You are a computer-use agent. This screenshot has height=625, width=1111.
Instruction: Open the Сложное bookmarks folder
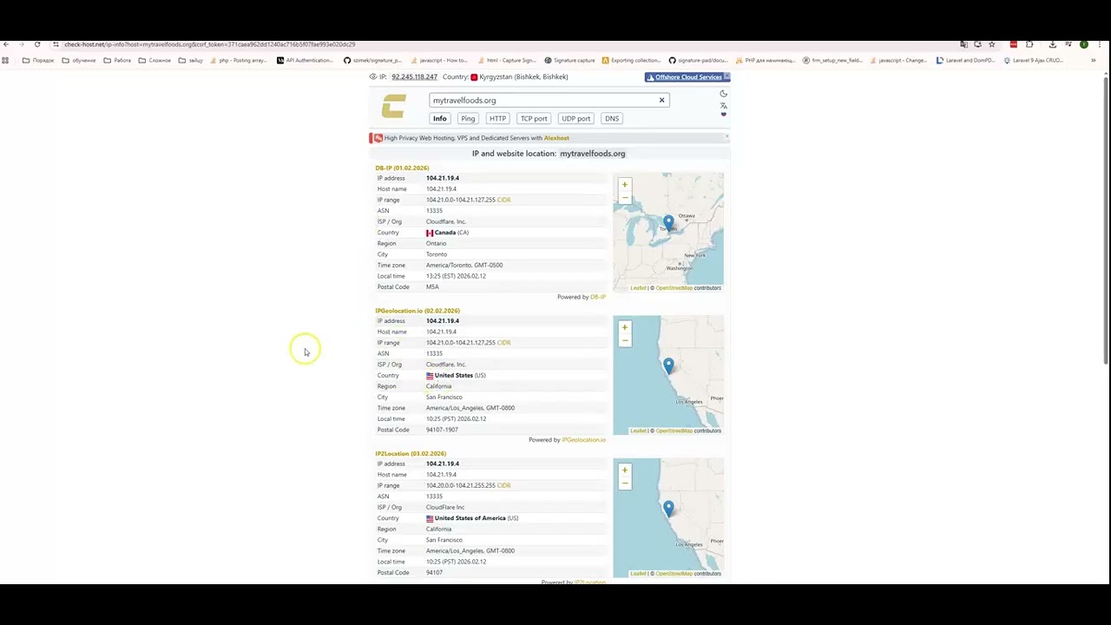(x=154, y=61)
